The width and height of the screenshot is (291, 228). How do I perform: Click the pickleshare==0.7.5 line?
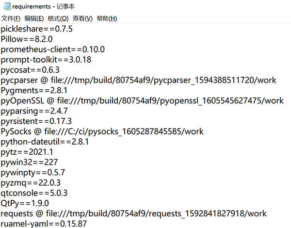coord(37,29)
